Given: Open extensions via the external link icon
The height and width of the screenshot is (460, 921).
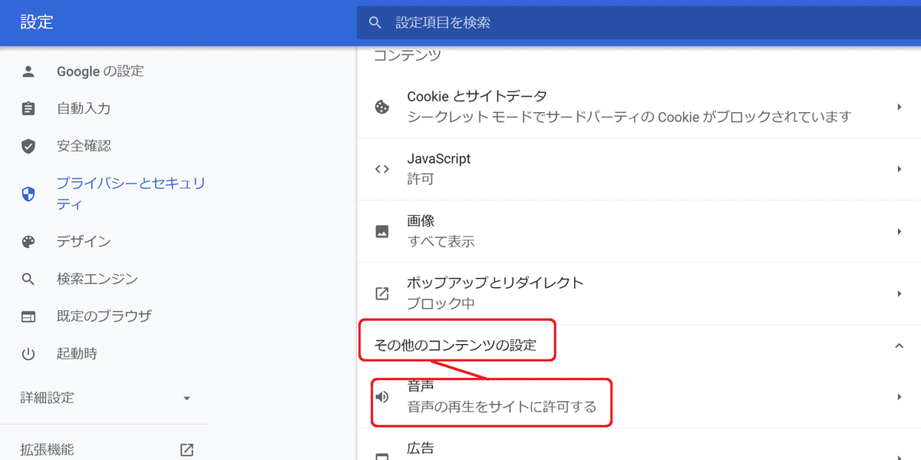Looking at the screenshot, I should pyautogui.click(x=186, y=449).
